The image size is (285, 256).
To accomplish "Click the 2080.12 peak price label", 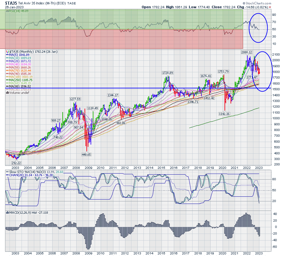I will (x=246, y=52).
